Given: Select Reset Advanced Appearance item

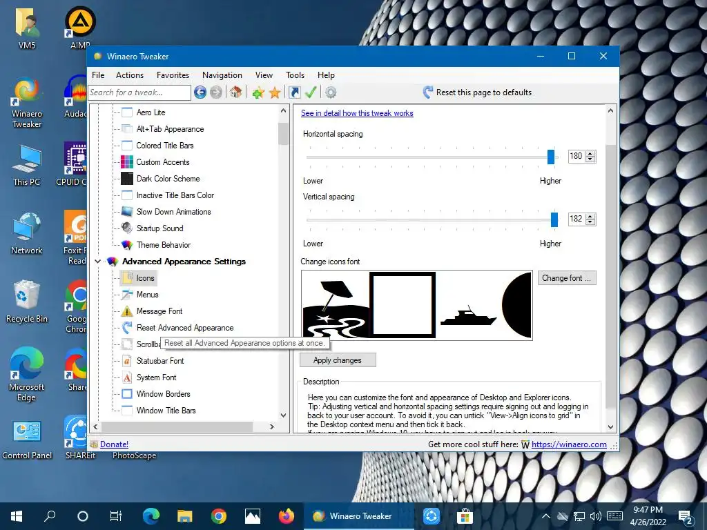Looking at the screenshot, I should point(185,328).
